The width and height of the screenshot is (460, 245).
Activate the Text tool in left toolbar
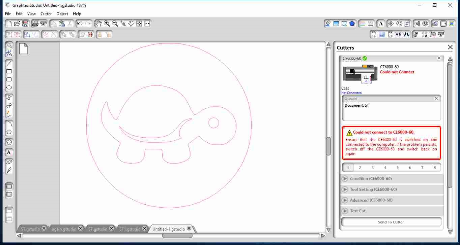click(x=9, y=152)
